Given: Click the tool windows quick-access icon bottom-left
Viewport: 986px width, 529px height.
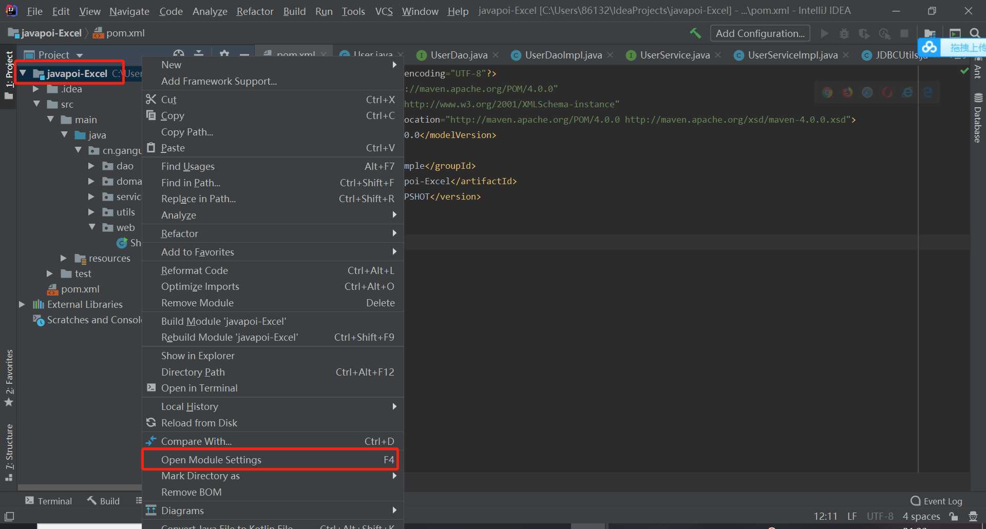Looking at the screenshot, I should pos(9,517).
